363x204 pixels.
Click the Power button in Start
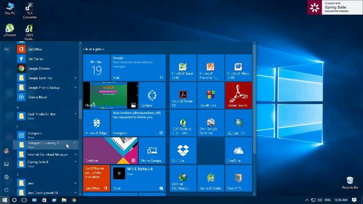6,190
